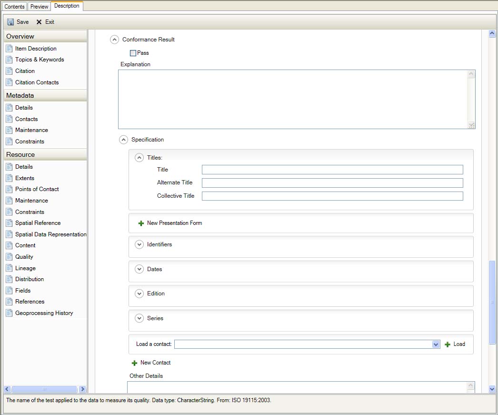This screenshot has width=498, height=415.
Task: Switch to the Preview tab
Action: [x=40, y=7]
